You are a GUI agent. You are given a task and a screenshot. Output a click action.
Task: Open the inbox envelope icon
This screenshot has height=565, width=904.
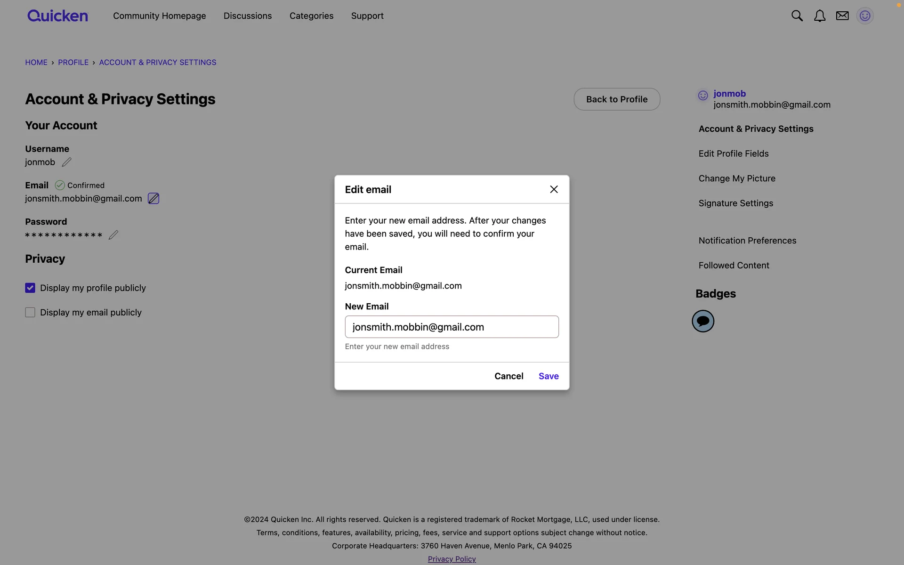[842, 16]
